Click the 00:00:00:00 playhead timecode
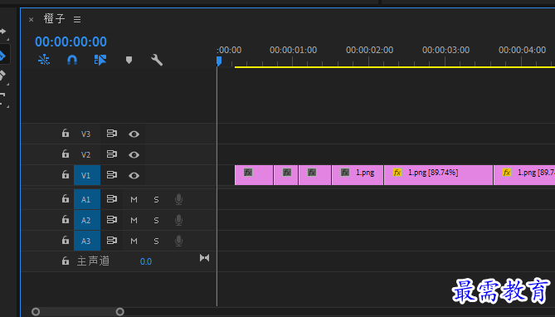 [71, 41]
